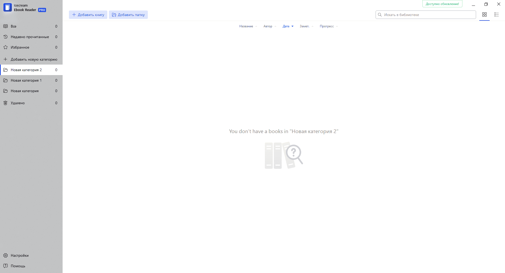Open the Help section icon
505x273 pixels.
coord(6,266)
